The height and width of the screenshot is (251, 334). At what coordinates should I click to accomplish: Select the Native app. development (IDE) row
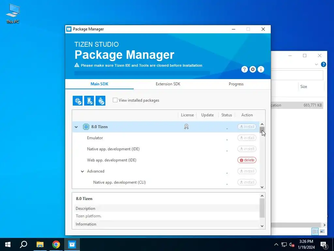tap(166, 149)
